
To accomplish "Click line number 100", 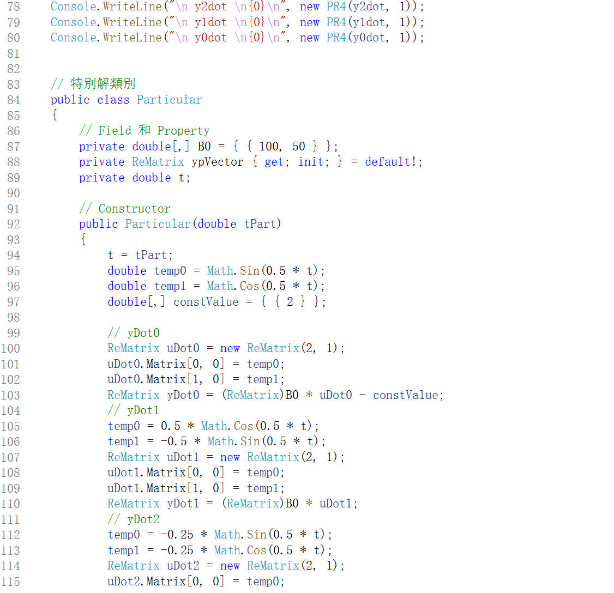I will pos(10,348).
